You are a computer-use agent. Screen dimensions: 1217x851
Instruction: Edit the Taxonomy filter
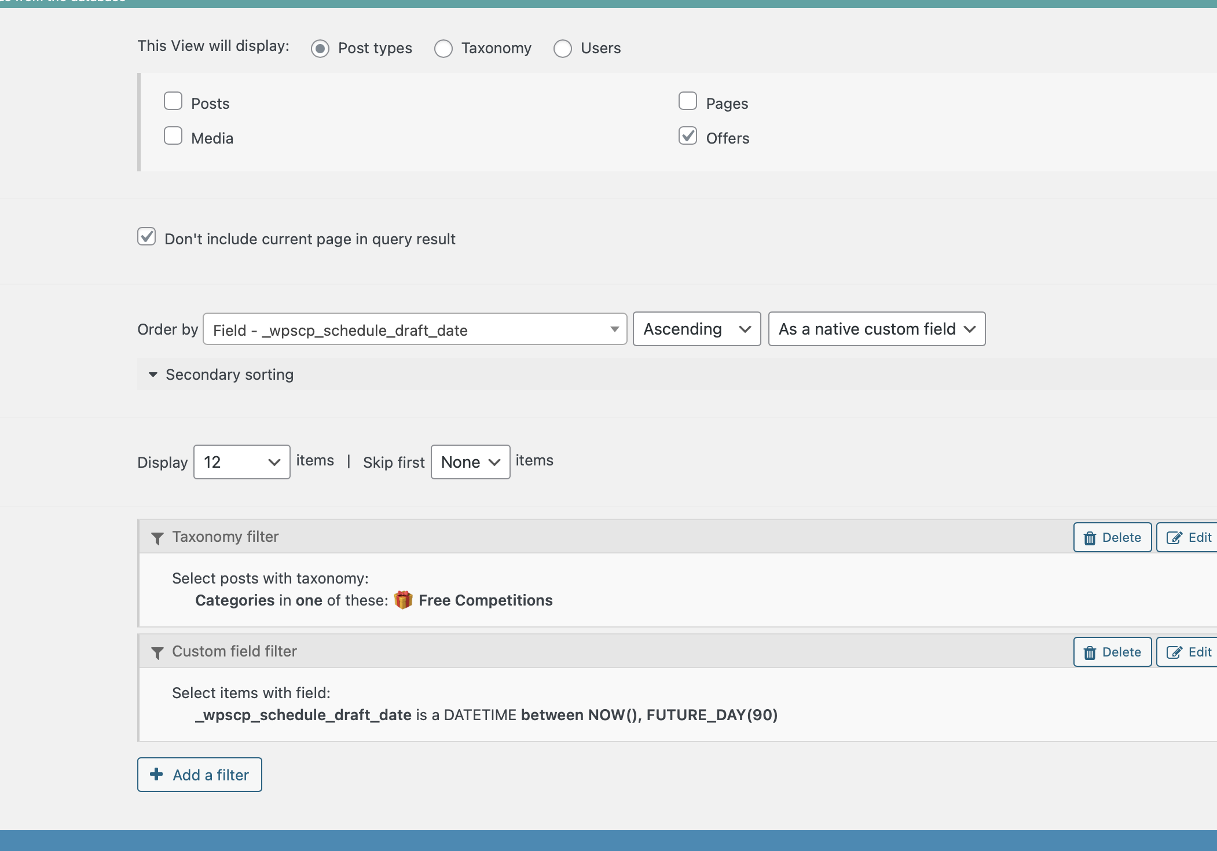[x=1188, y=537]
